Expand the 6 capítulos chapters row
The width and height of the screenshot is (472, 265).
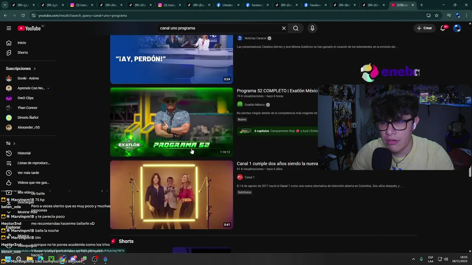277,131
